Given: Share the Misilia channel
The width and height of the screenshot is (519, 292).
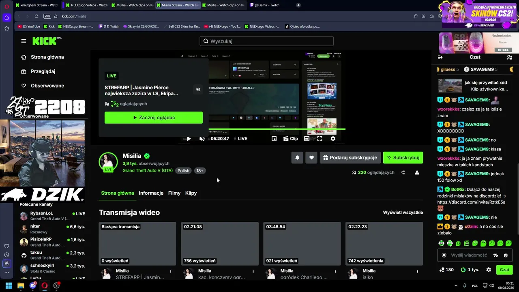Looking at the screenshot, I should (x=403, y=172).
